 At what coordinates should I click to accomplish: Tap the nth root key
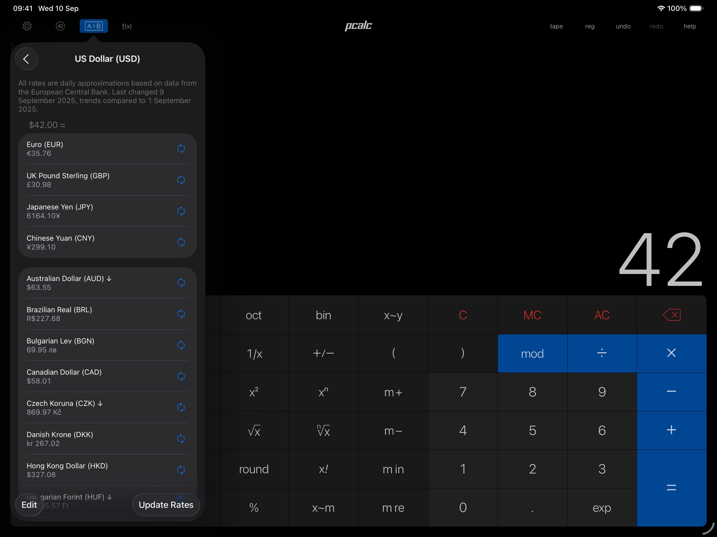pos(323,431)
